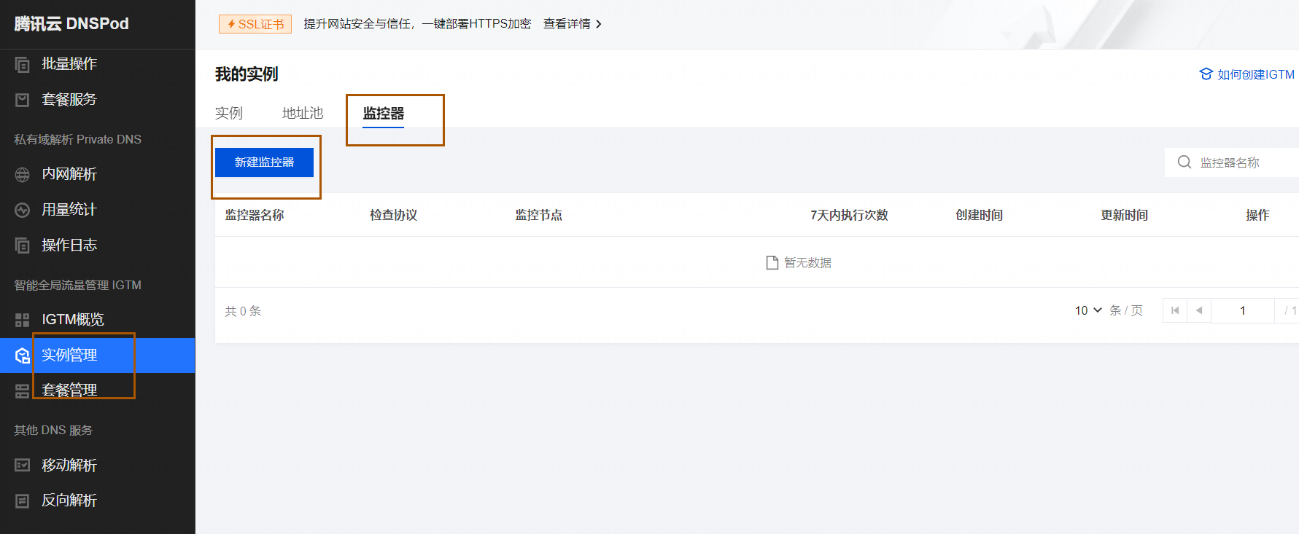This screenshot has height=534, width=1299.
Task: Click the 套餐管理 sidebar icon
Action: (x=23, y=391)
